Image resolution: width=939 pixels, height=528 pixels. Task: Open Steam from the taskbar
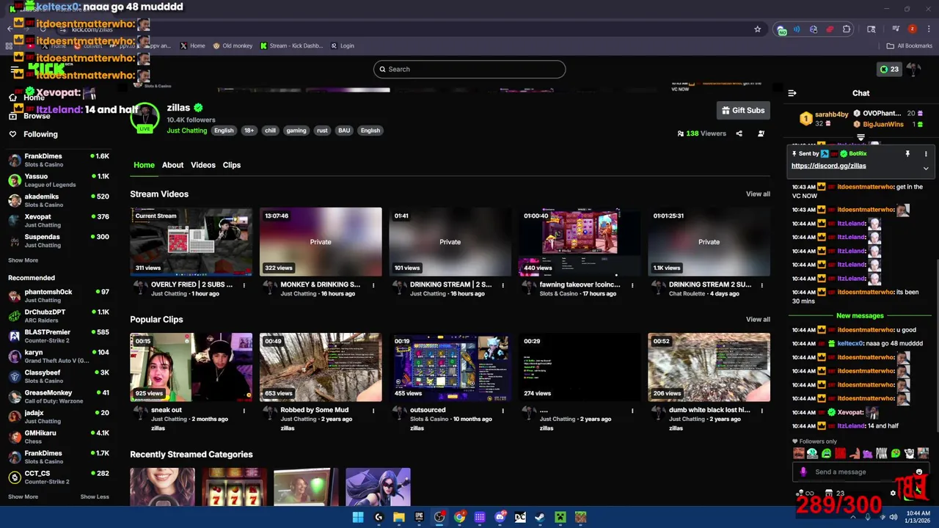[x=539, y=517]
